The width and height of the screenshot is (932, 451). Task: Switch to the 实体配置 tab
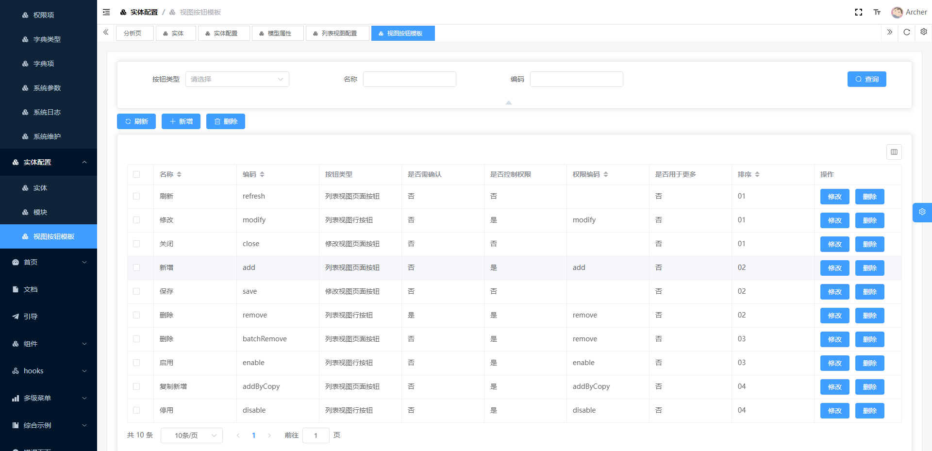click(224, 33)
